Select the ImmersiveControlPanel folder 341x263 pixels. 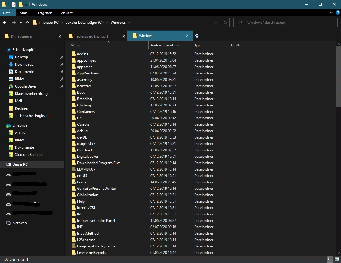pos(96,221)
